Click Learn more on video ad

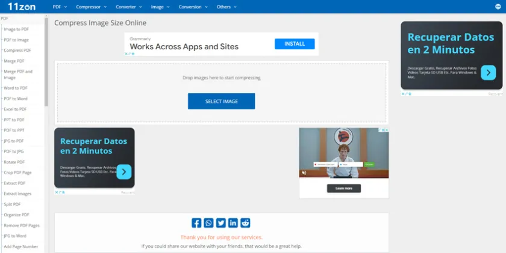pyautogui.click(x=343, y=188)
